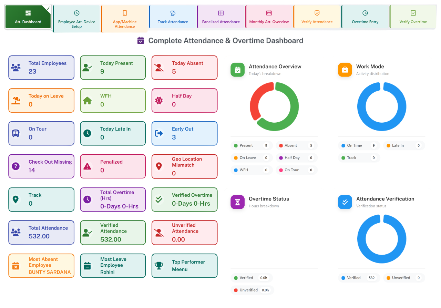
Task: Click the warning triangle icon on Penalized card
Action: [x=87, y=166]
